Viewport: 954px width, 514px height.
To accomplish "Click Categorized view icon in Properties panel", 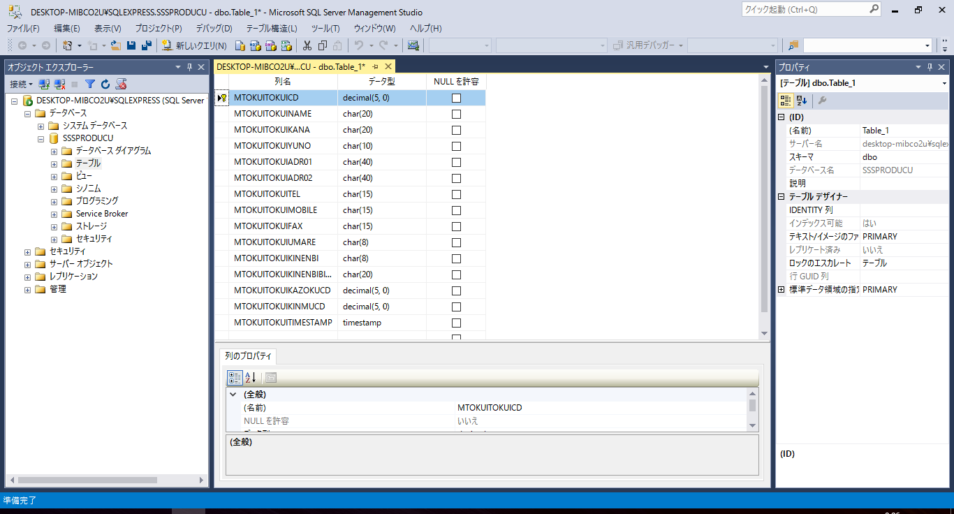I will [x=786, y=101].
